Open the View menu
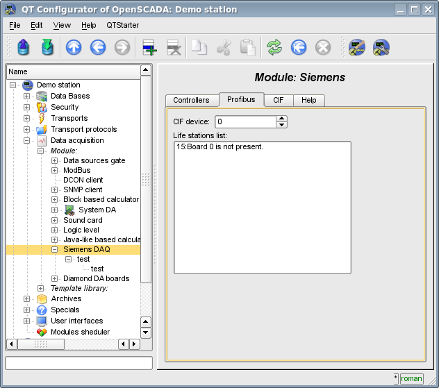Image resolution: width=439 pixels, height=388 pixels. click(x=62, y=25)
